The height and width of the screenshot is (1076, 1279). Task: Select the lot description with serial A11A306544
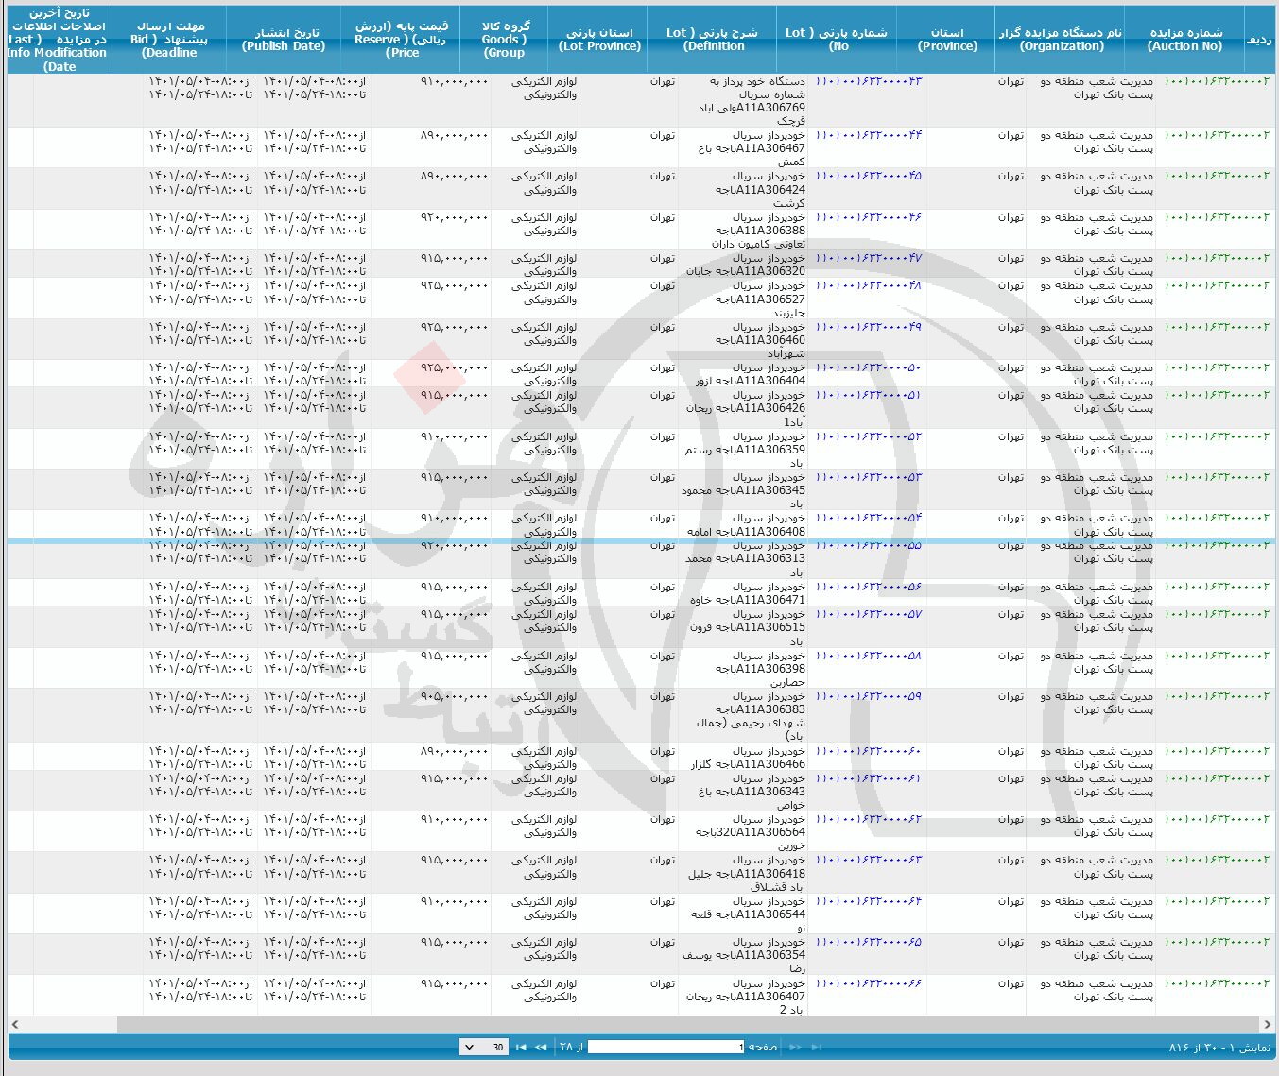coord(748,915)
